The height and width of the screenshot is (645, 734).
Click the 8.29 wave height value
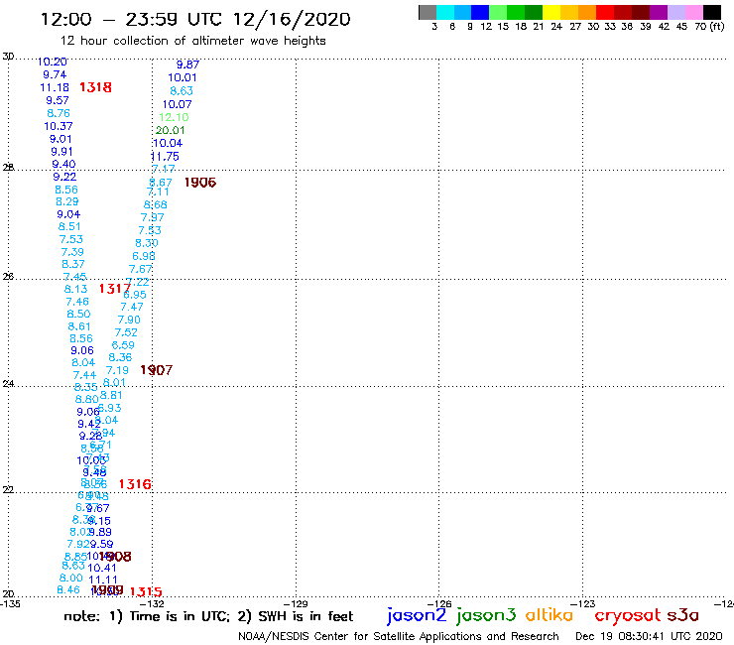tap(67, 201)
